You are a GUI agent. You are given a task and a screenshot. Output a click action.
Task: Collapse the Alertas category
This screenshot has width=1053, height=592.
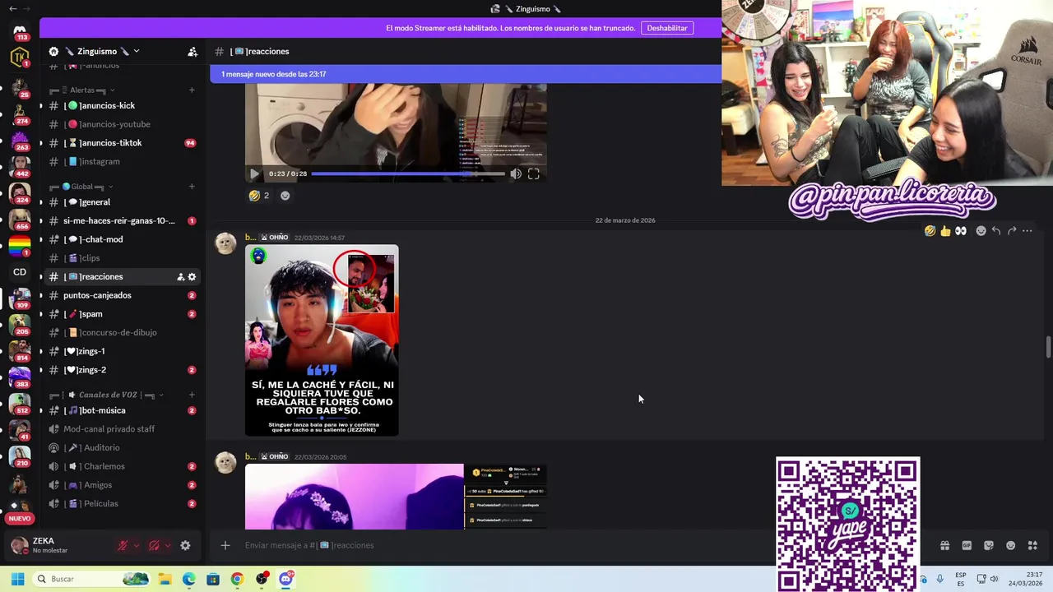click(82, 90)
